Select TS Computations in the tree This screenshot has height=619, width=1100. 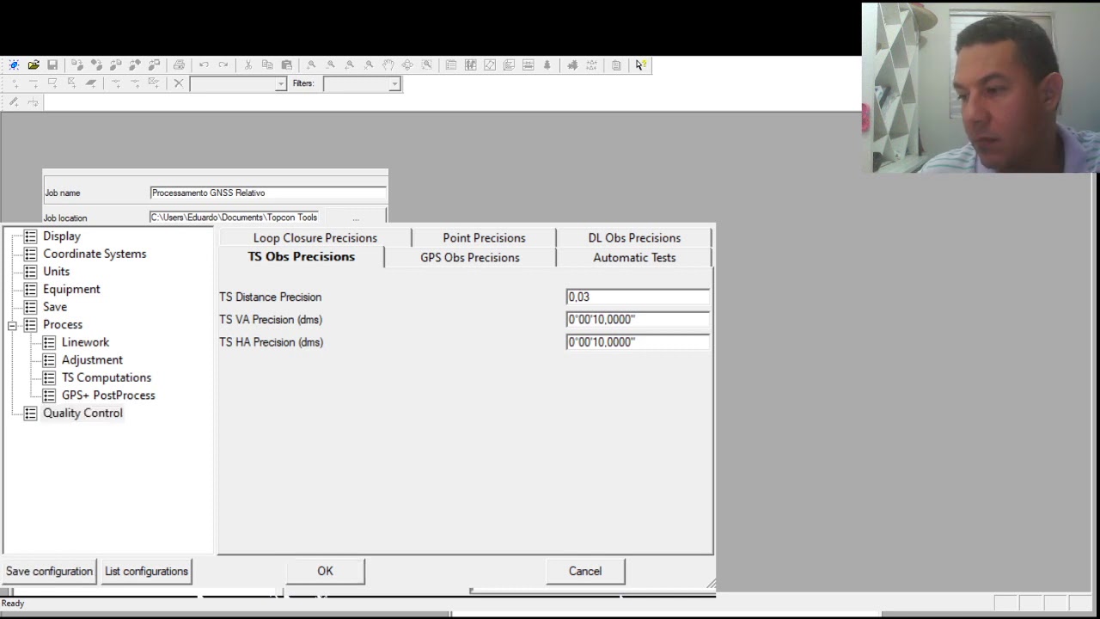[107, 377]
